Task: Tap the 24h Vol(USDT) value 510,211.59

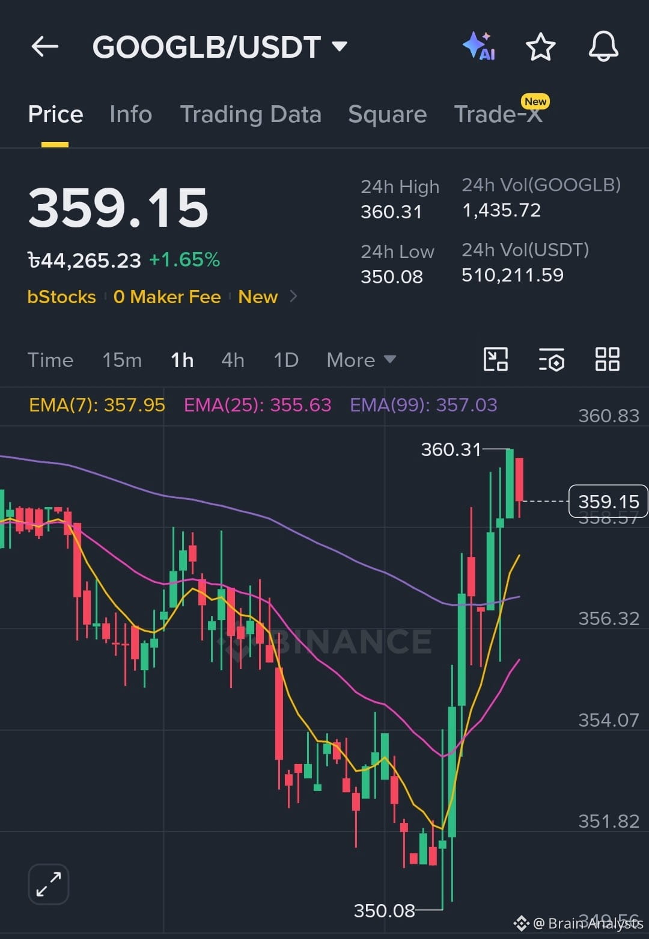Action: 513,275
